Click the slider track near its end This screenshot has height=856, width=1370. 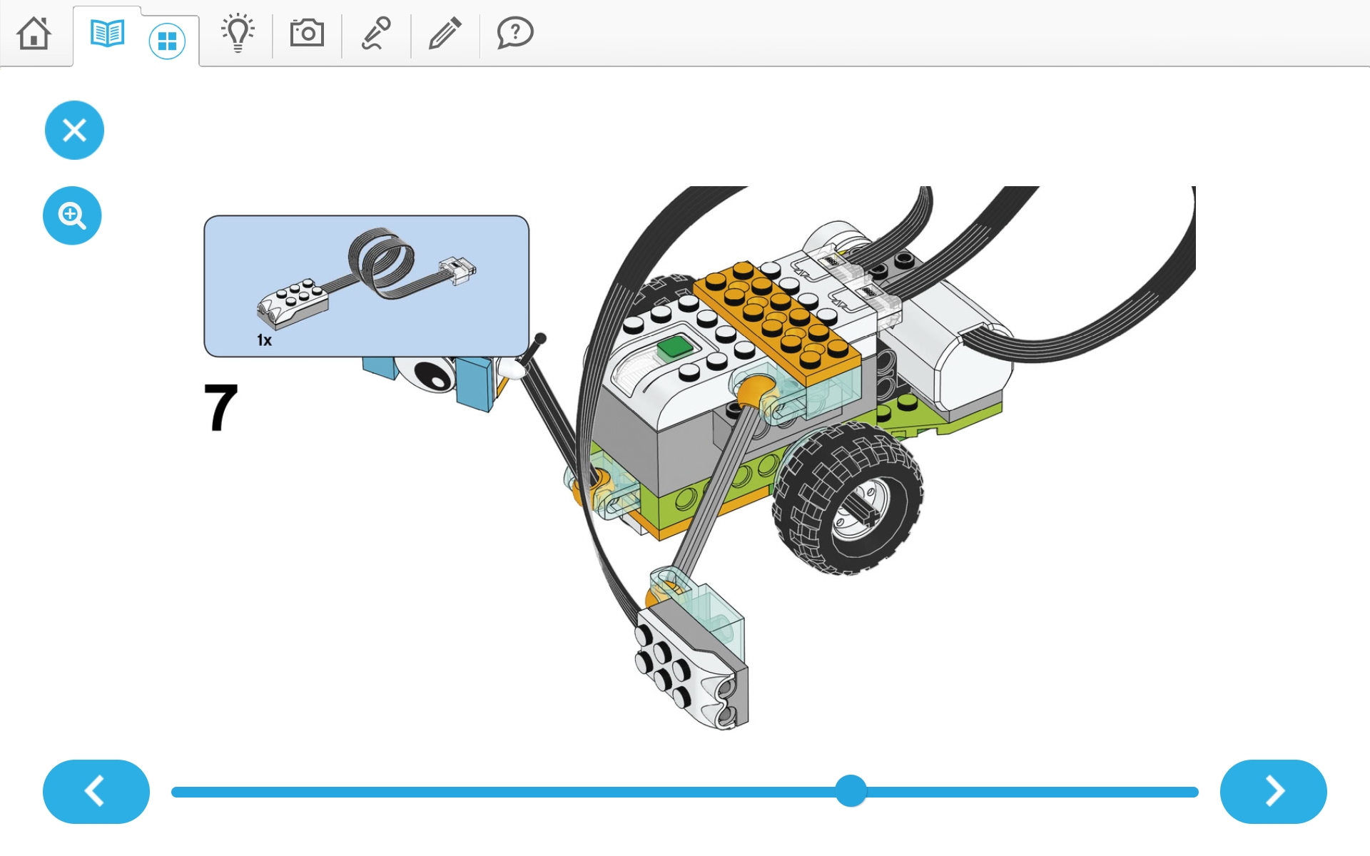tap(1170, 792)
